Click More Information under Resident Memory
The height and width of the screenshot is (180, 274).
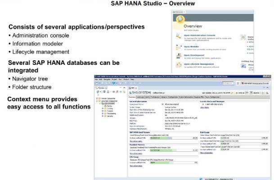coord(136,153)
